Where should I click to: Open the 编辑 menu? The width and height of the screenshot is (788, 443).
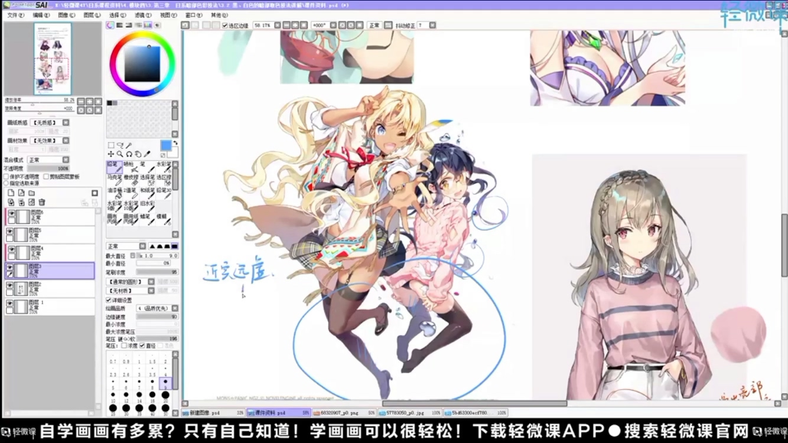[x=41, y=15]
